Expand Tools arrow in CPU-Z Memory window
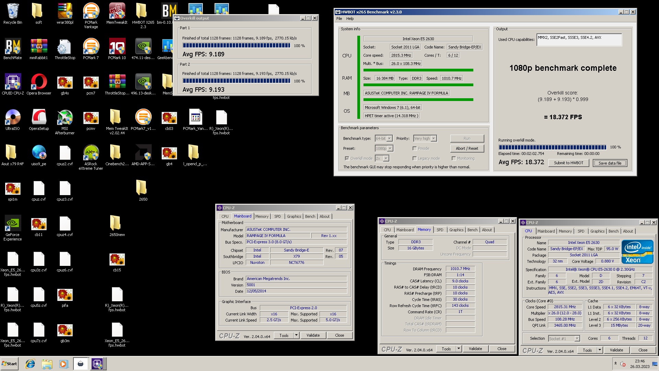659x371 pixels. coord(459,349)
